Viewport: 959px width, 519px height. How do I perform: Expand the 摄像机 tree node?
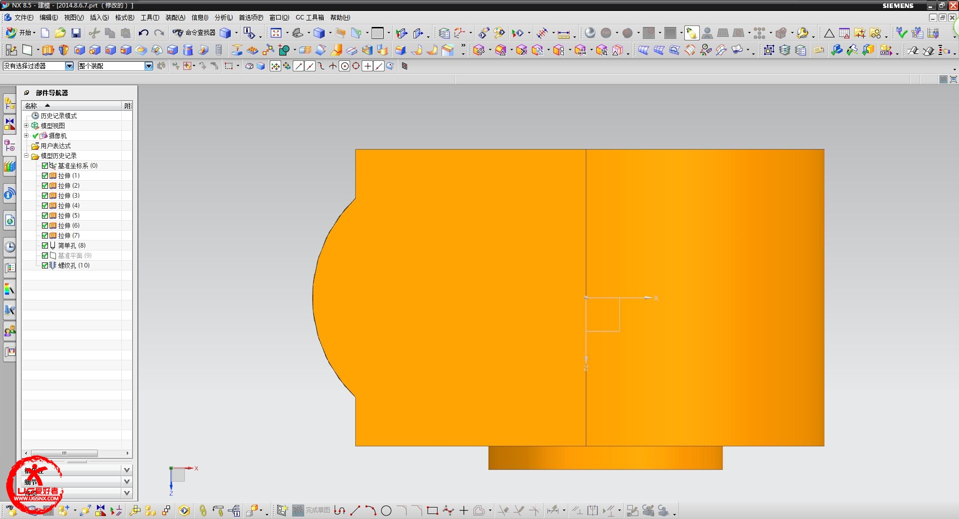point(26,136)
